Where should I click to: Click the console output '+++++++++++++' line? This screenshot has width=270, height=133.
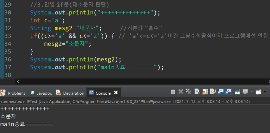pos(25,109)
